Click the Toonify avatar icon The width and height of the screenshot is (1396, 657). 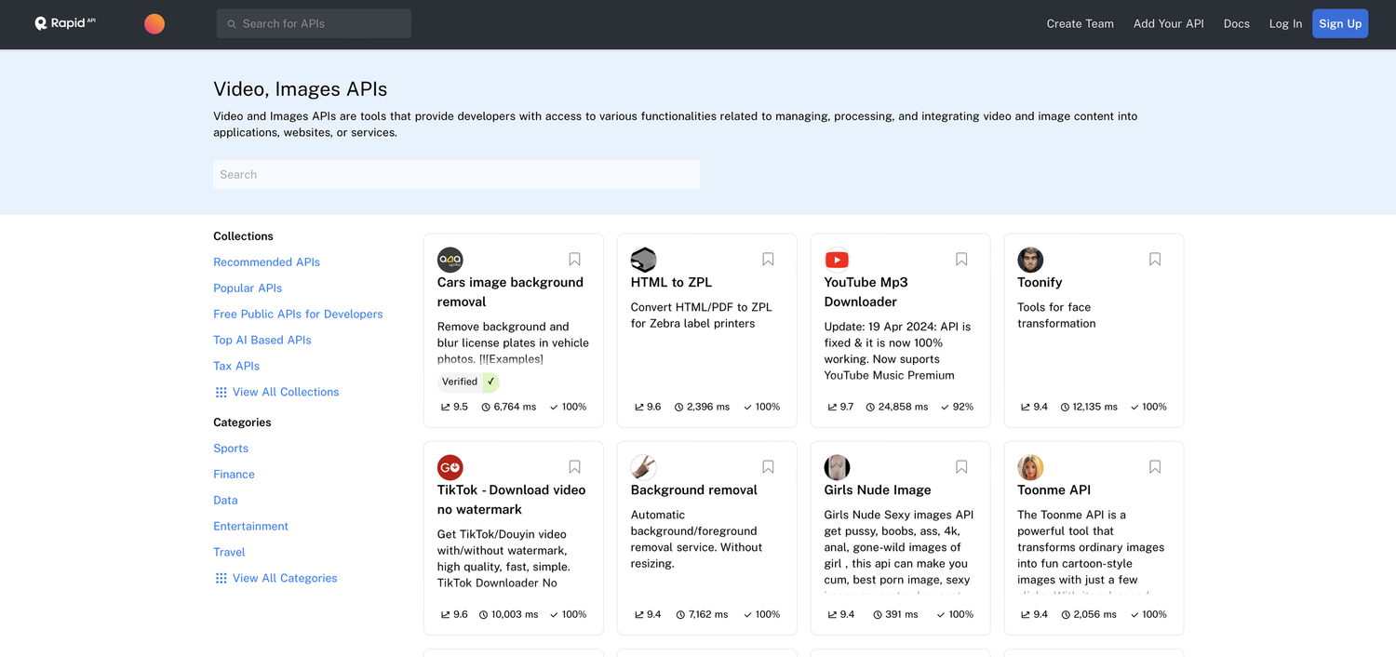(x=1030, y=260)
